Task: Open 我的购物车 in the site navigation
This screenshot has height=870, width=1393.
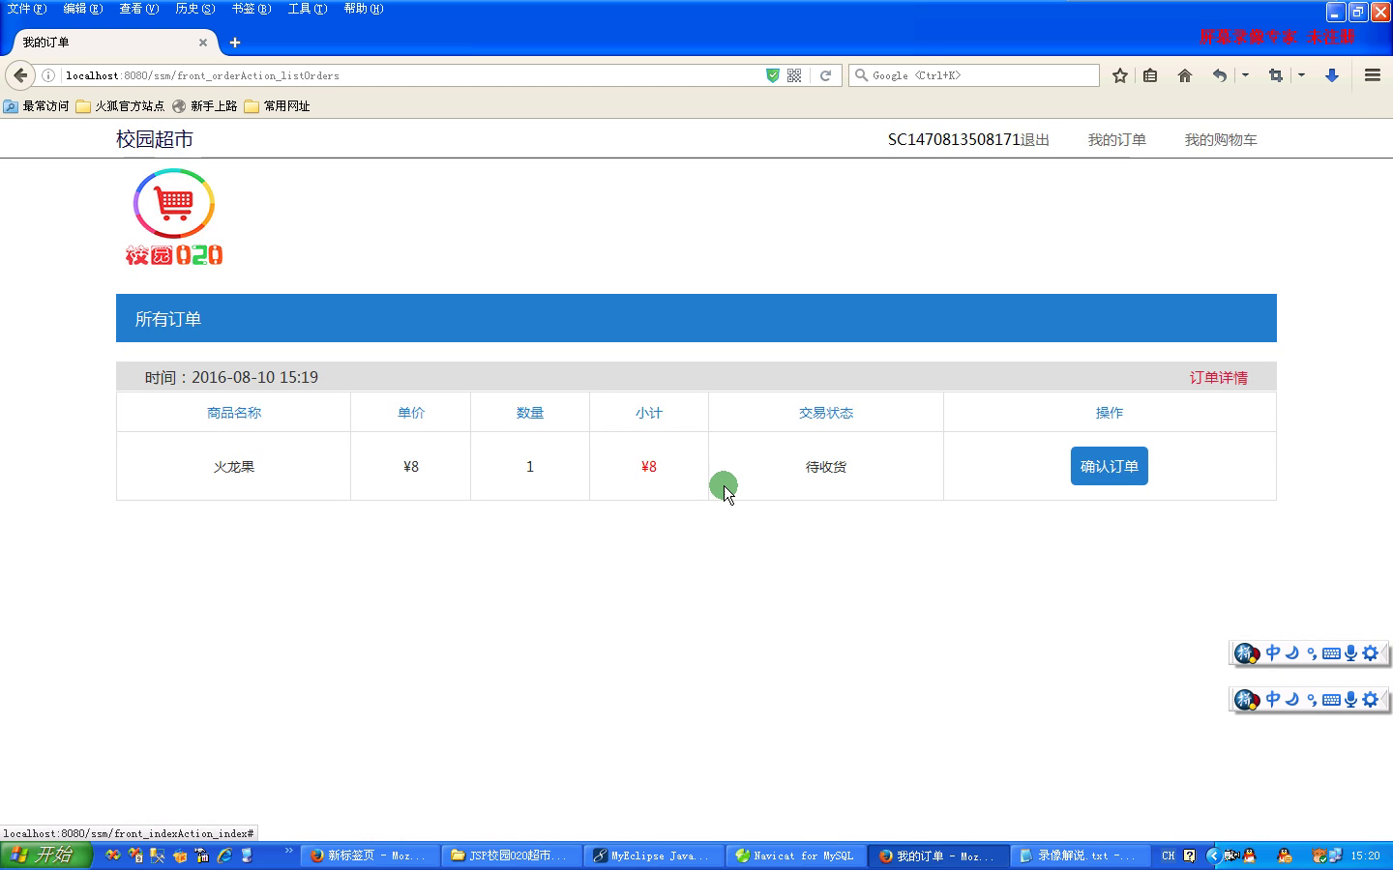Action: click(1221, 140)
